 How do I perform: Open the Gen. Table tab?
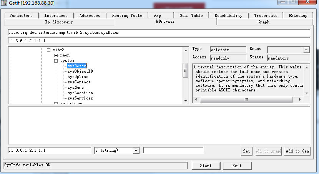coord(191,15)
